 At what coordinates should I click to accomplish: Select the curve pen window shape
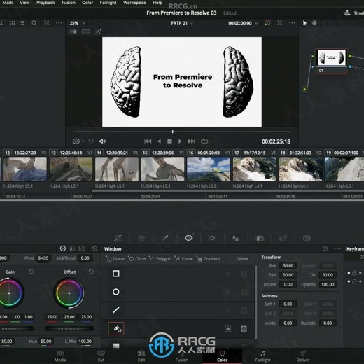click(x=116, y=329)
